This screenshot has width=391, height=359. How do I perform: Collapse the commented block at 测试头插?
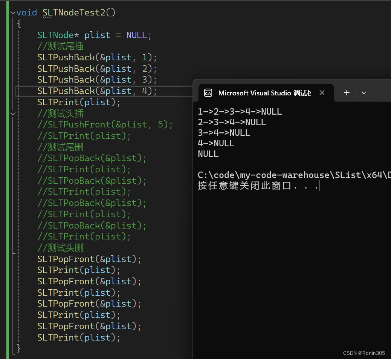(x=13, y=114)
